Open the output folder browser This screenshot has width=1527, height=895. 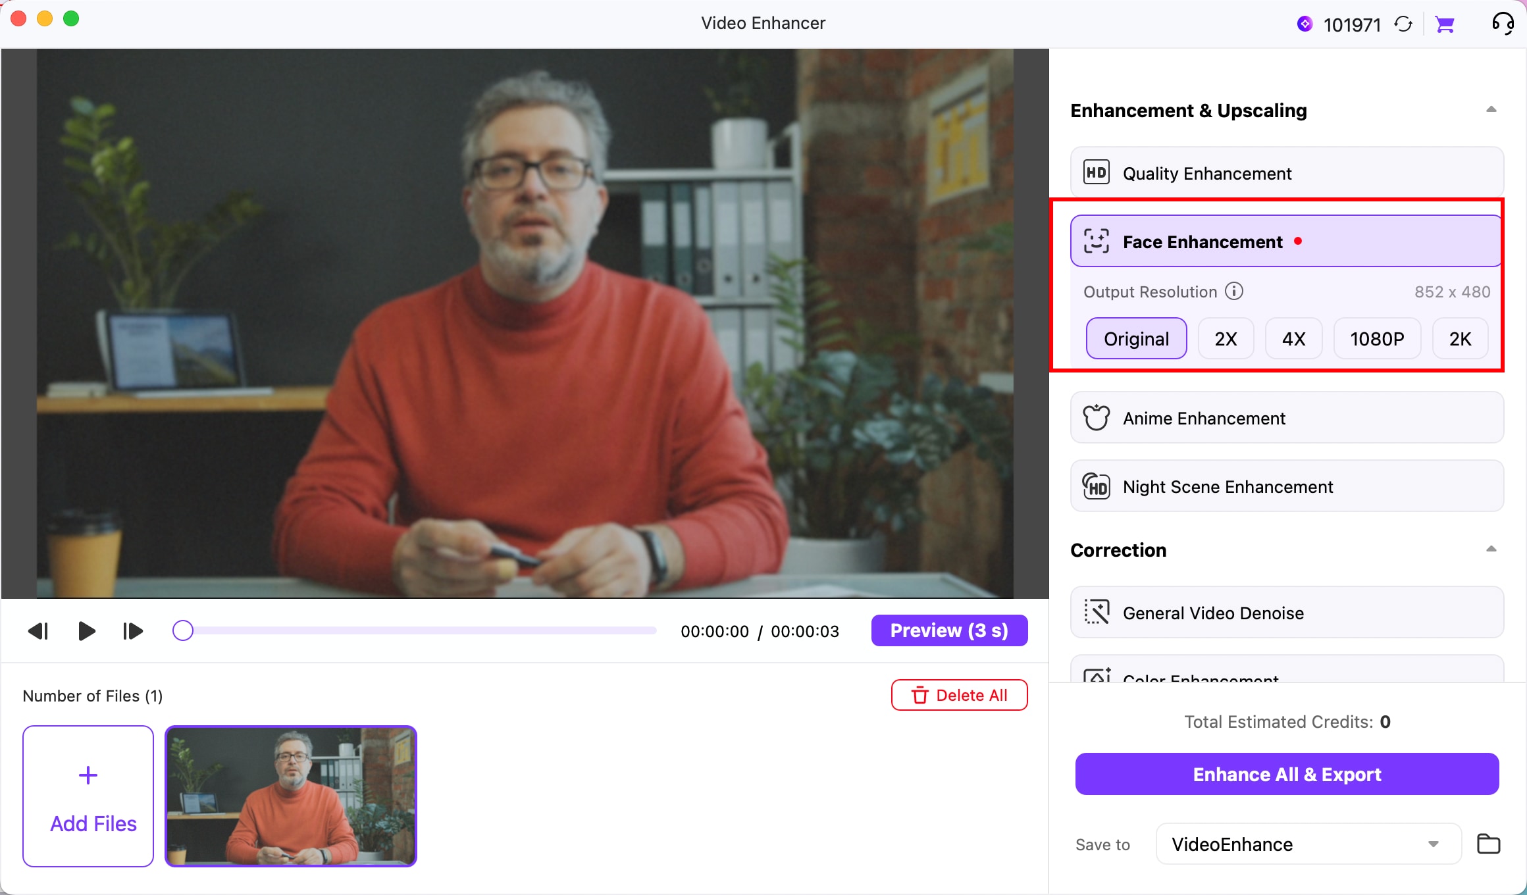tap(1489, 844)
